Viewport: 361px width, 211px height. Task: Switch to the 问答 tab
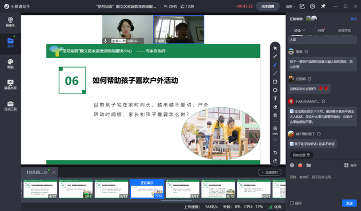tap(321, 30)
